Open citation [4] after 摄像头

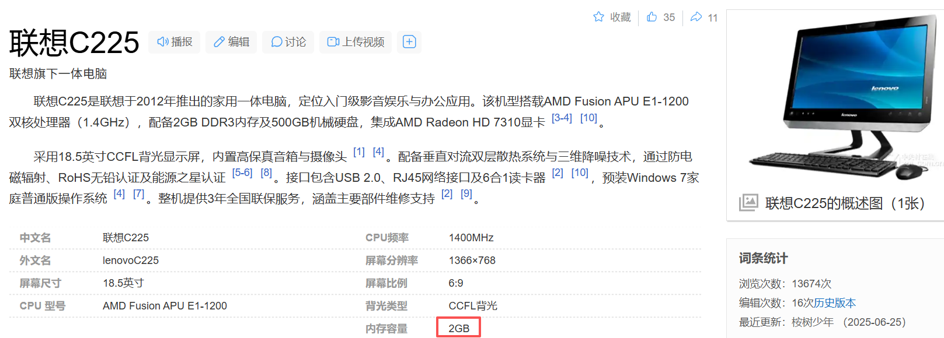(378, 152)
